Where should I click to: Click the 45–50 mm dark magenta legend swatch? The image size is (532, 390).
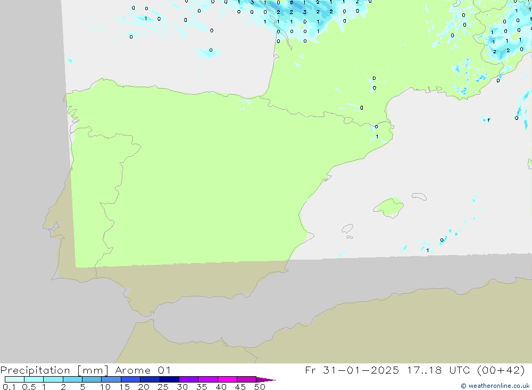coord(247,379)
